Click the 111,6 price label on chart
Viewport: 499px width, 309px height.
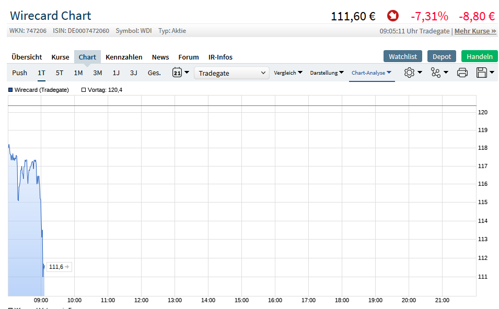[x=59, y=267]
